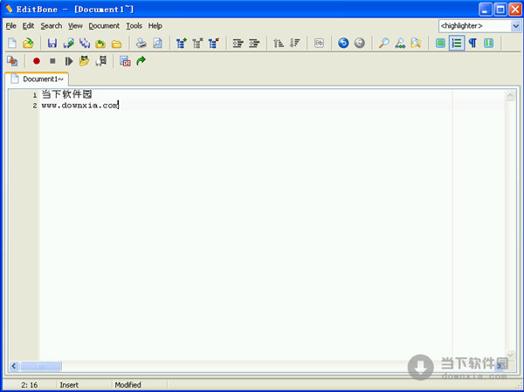Open the Document menu
The width and height of the screenshot is (524, 392).
[104, 26]
